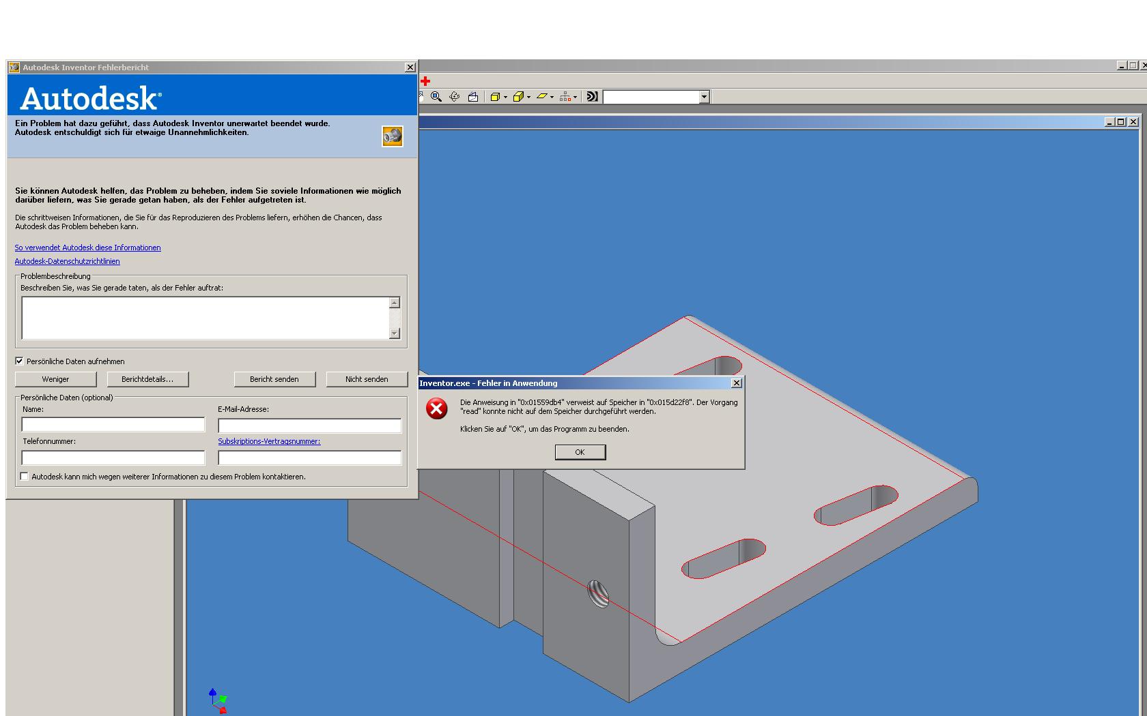Click 'Nicht senden' button

(x=367, y=379)
